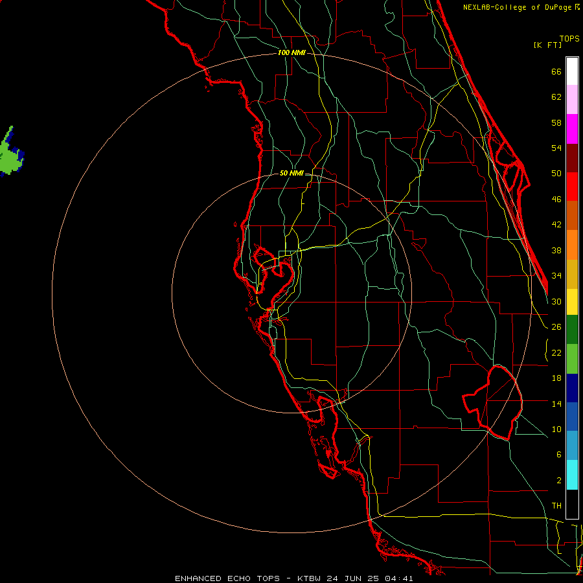Click the "KTBW" station identifier
Image resolution: width=583 pixels, height=583 pixels.
pos(308,578)
